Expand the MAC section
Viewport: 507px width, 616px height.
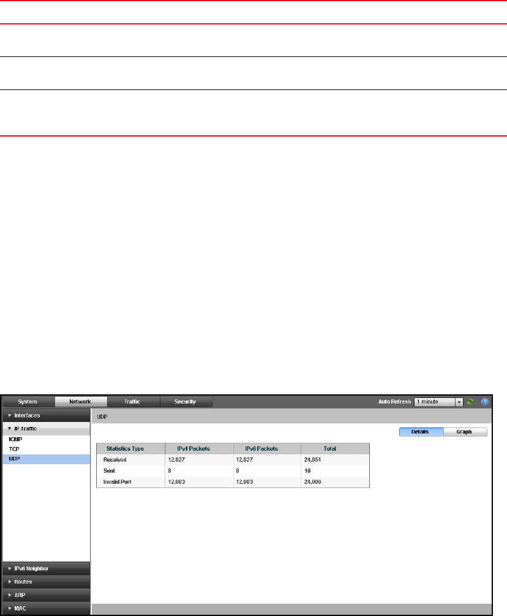pyautogui.click(x=47, y=608)
